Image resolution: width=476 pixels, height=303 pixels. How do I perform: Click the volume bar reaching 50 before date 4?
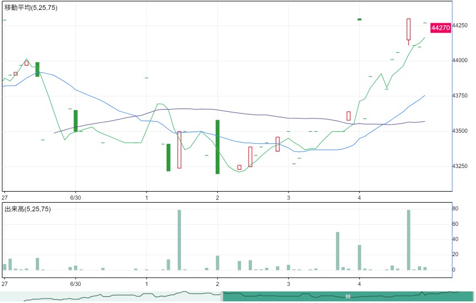338,251
